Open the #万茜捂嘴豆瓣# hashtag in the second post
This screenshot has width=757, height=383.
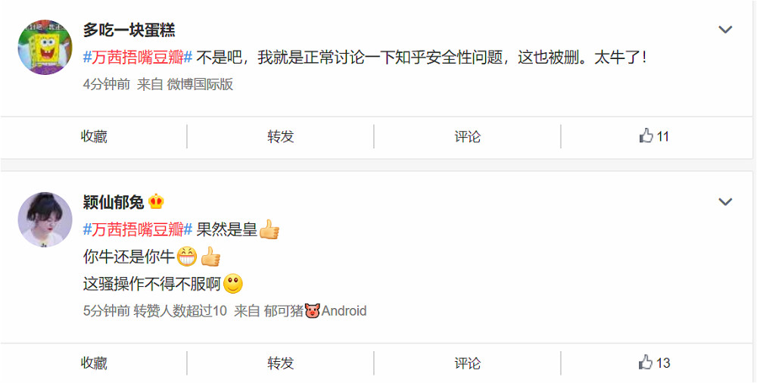pos(138,229)
